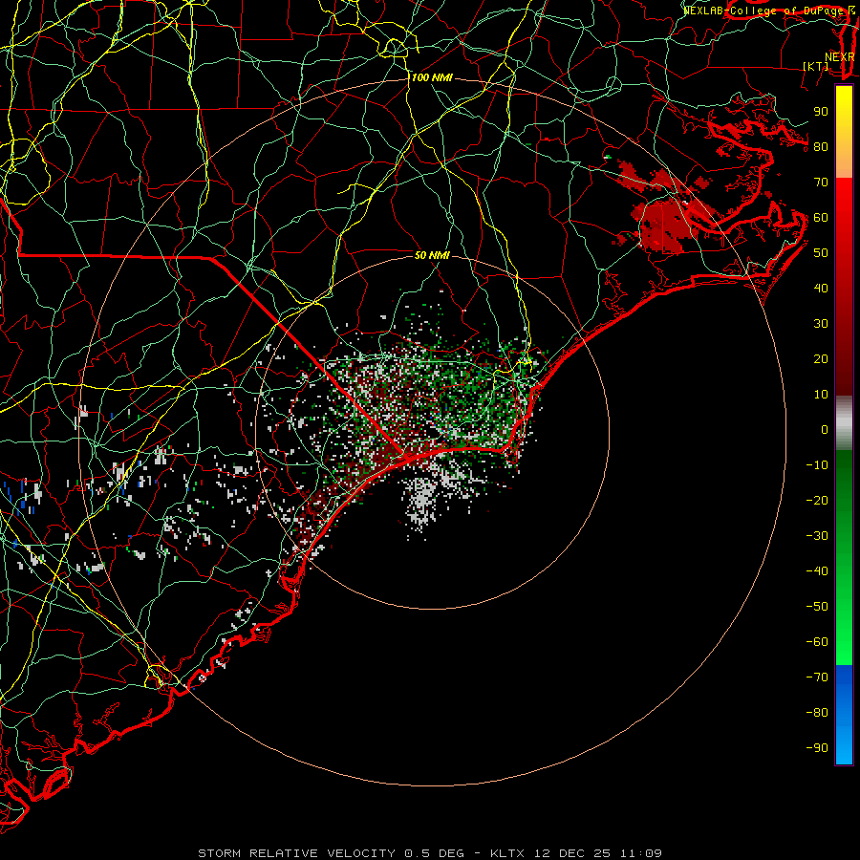Click the -20 scale label
This screenshot has height=860, width=860.
pyautogui.click(x=817, y=500)
